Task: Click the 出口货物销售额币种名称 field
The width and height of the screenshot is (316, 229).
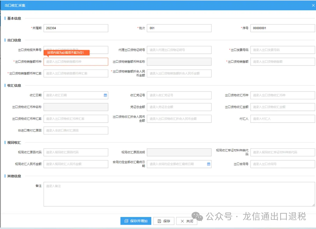Action: [179, 61]
